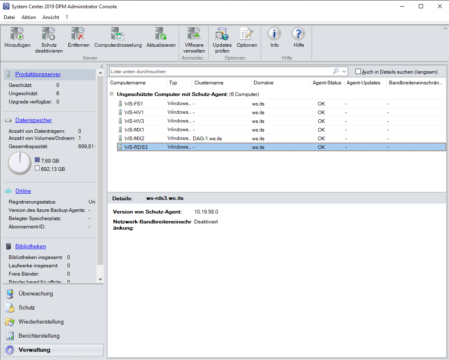Click the Berichterstellung report icon
This screenshot has height=360, width=449.
[x=10, y=336]
